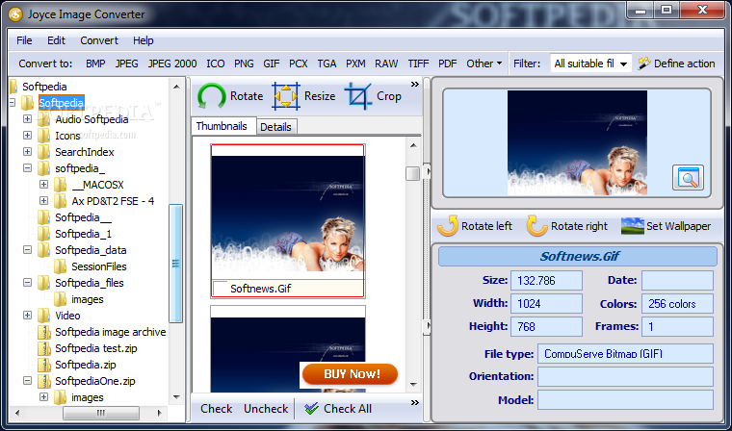Convert to JPEG 2000 format

coord(172,63)
